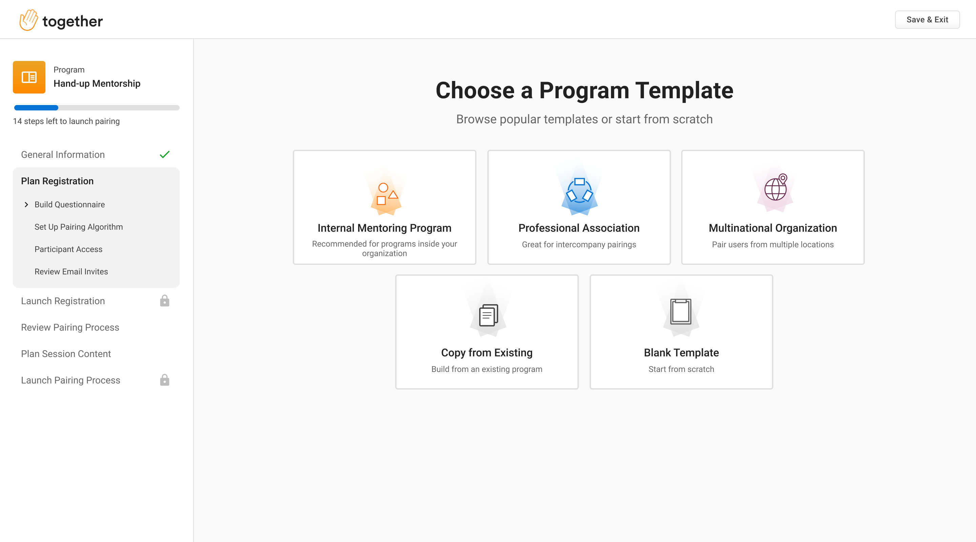Select the Review Pairing Process step

(x=70, y=327)
